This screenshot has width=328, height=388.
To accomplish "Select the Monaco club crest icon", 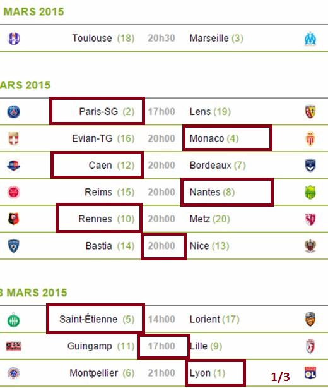I will (x=310, y=138).
